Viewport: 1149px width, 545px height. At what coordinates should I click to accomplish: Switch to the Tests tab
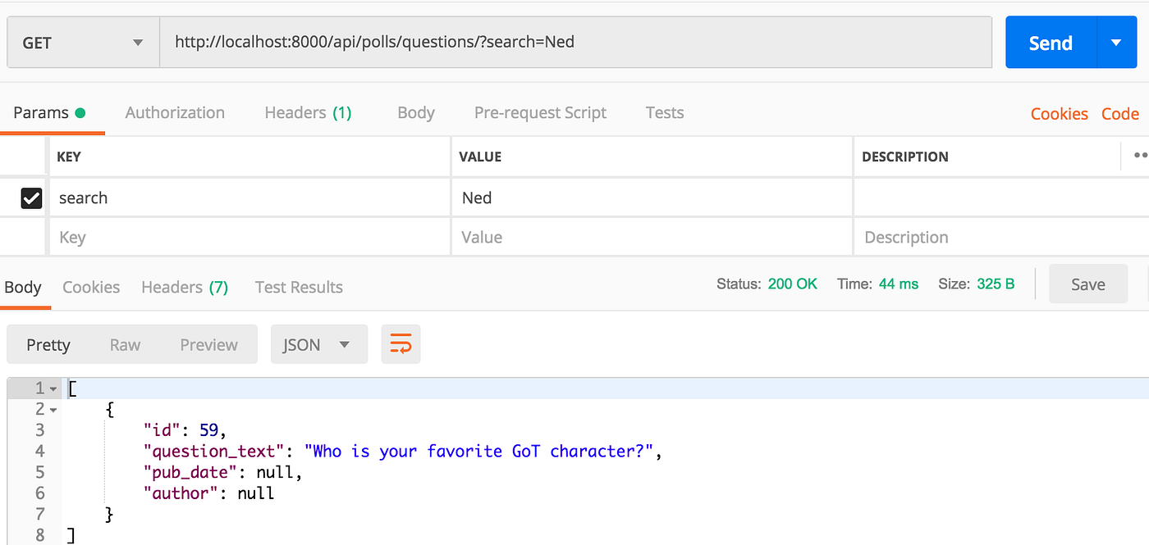click(664, 112)
